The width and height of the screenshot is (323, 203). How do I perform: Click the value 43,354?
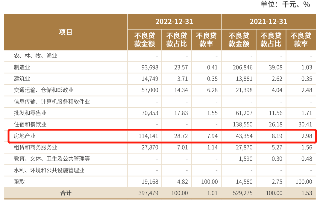(244, 136)
